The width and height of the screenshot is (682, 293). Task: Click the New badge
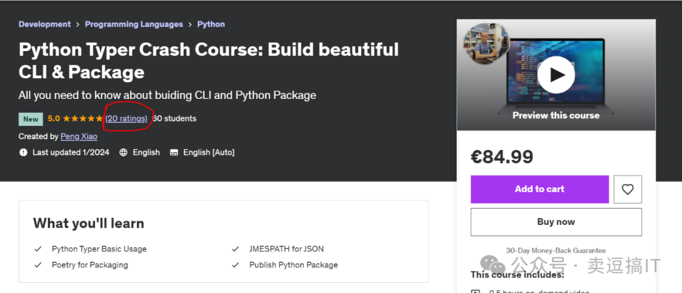31,119
